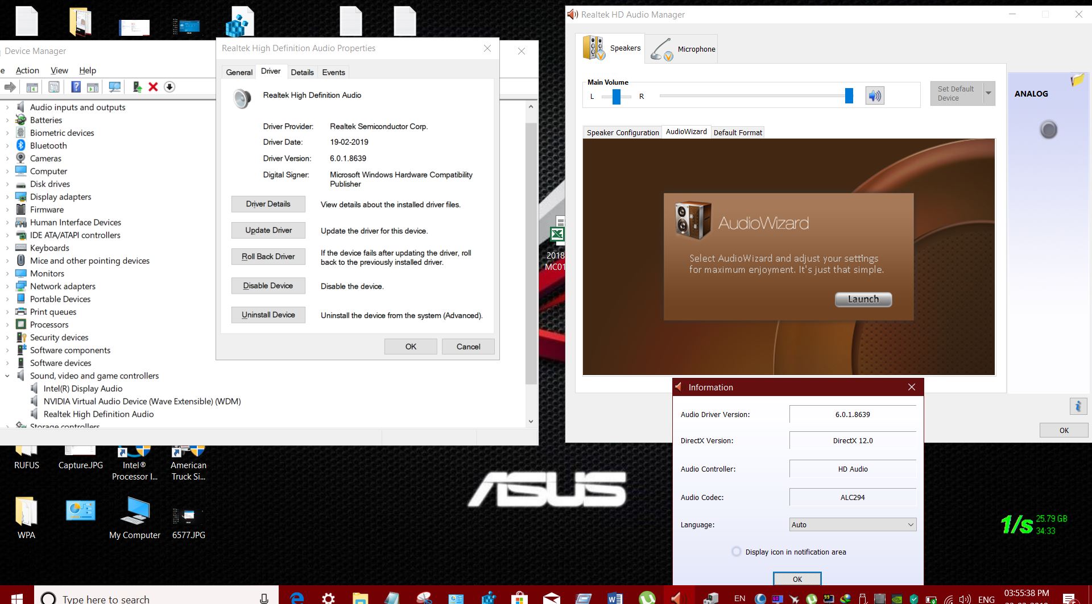Image resolution: width=1092 pixels, height=604 pixels.
Task: Click the Uninstall Device button
Action: point(268,315)
